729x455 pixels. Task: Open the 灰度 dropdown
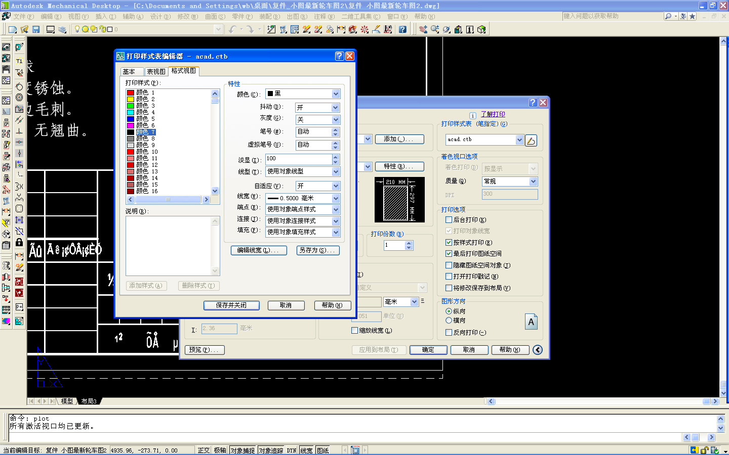pos(317,120)
